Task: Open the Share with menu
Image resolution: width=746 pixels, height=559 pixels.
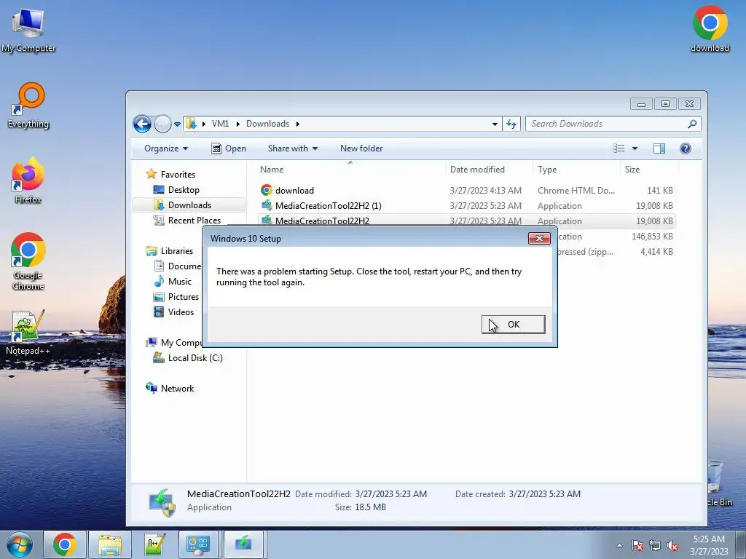Action: [293, 148]
